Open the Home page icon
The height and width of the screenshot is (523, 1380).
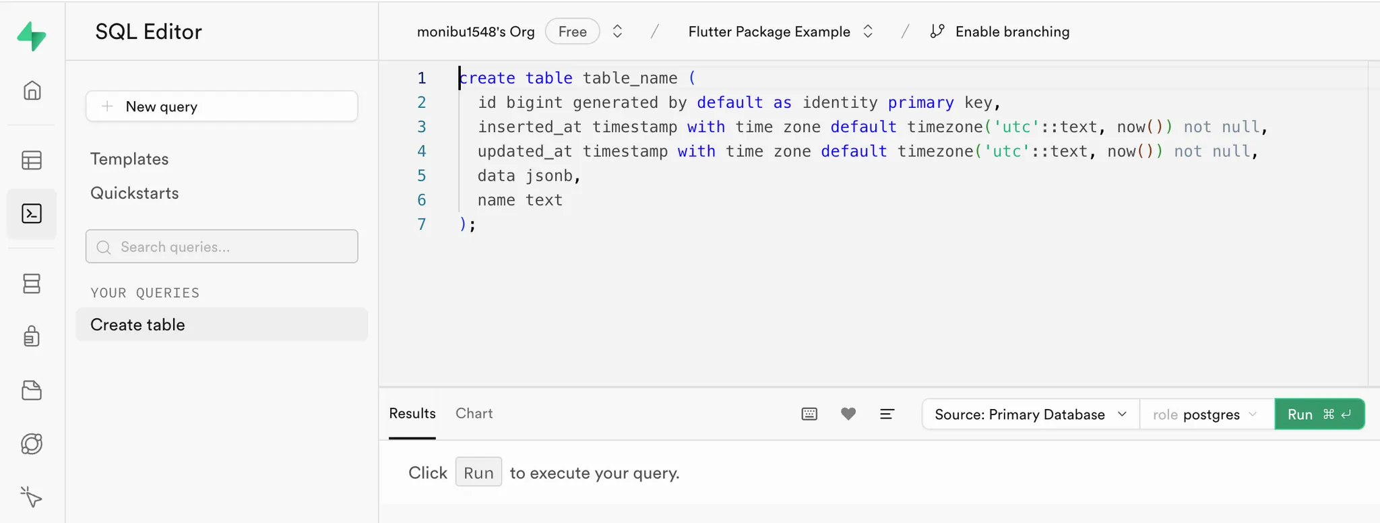coord(32,90)
